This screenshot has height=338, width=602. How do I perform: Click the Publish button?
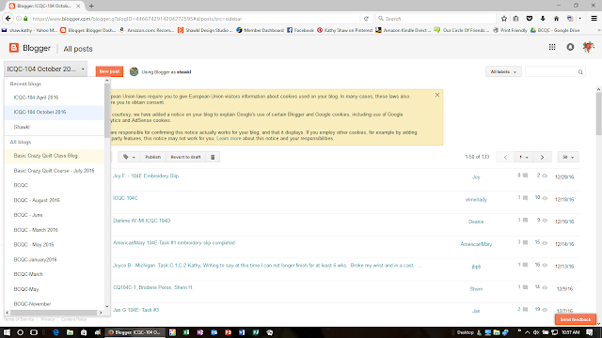[152, 157]
